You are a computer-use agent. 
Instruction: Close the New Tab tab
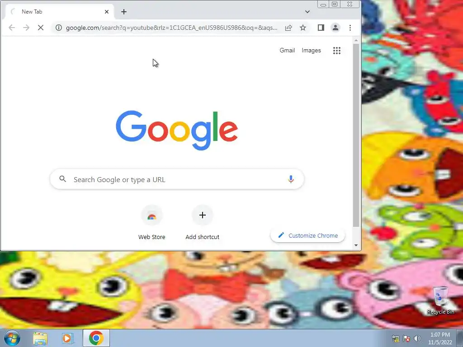point(107,12)
